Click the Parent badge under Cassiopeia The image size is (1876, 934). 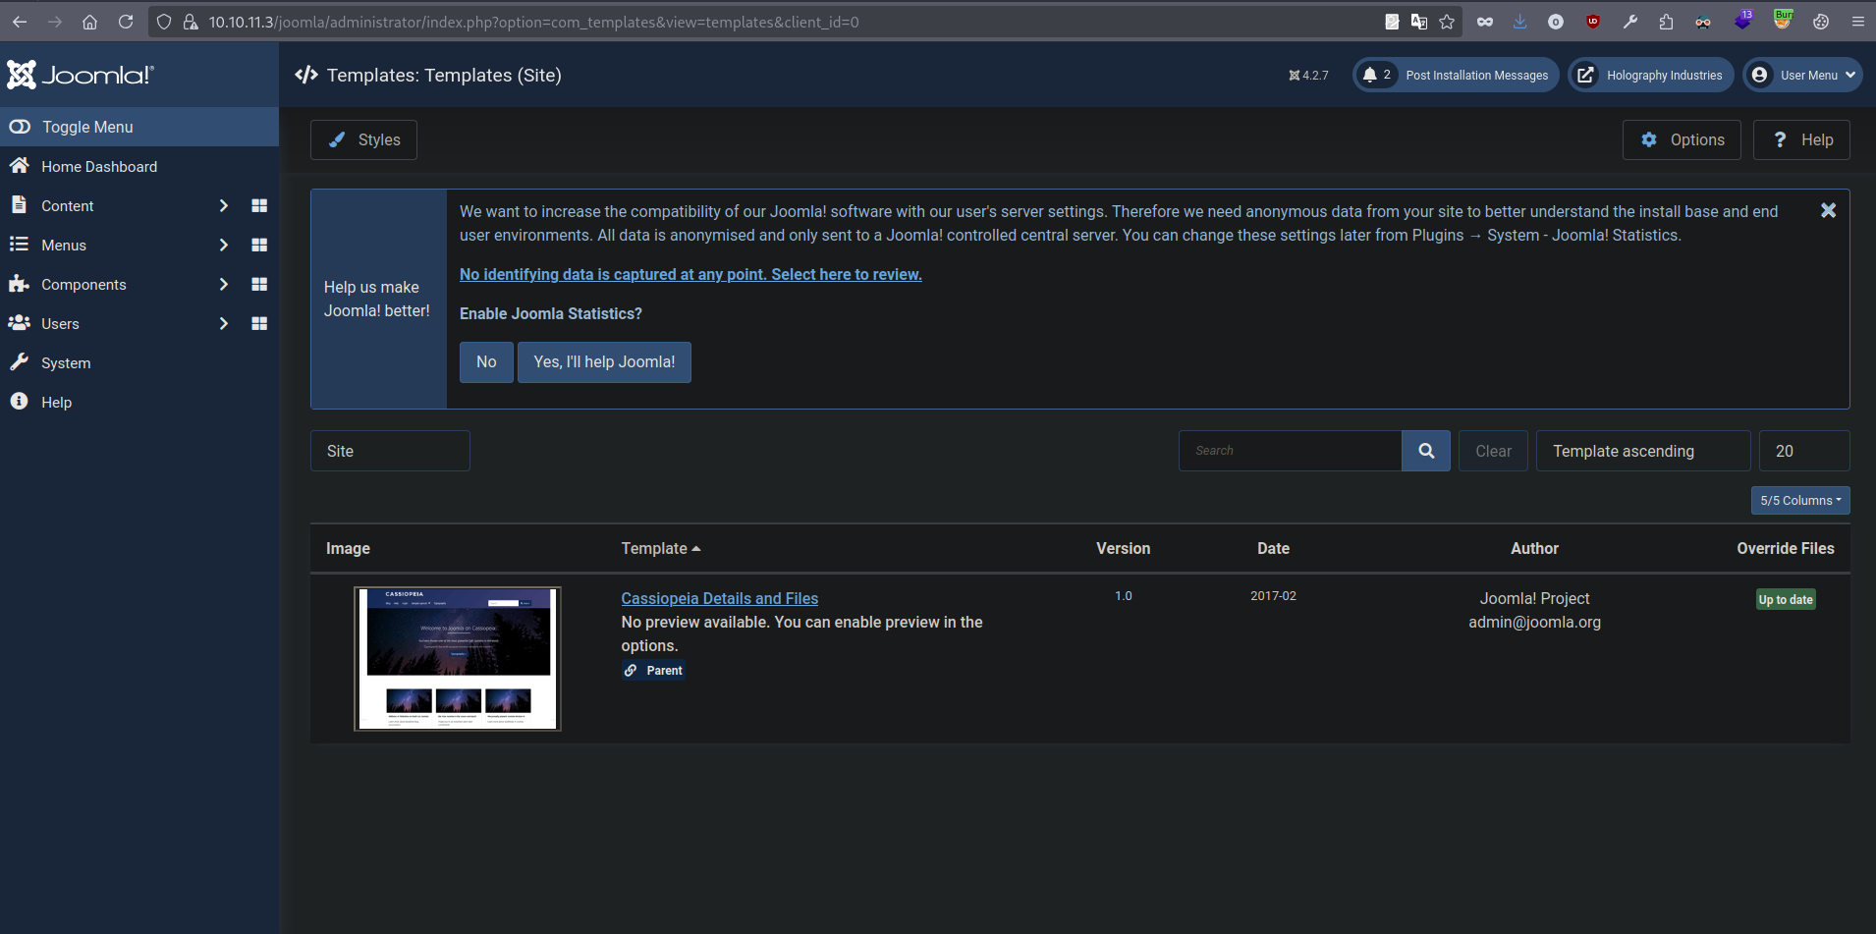653,671
